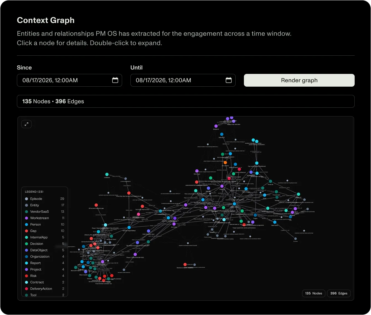This screenshot has width=371, height=315.
Task: Click the 'API access inventory gap' red node
Action: (96, 205)
